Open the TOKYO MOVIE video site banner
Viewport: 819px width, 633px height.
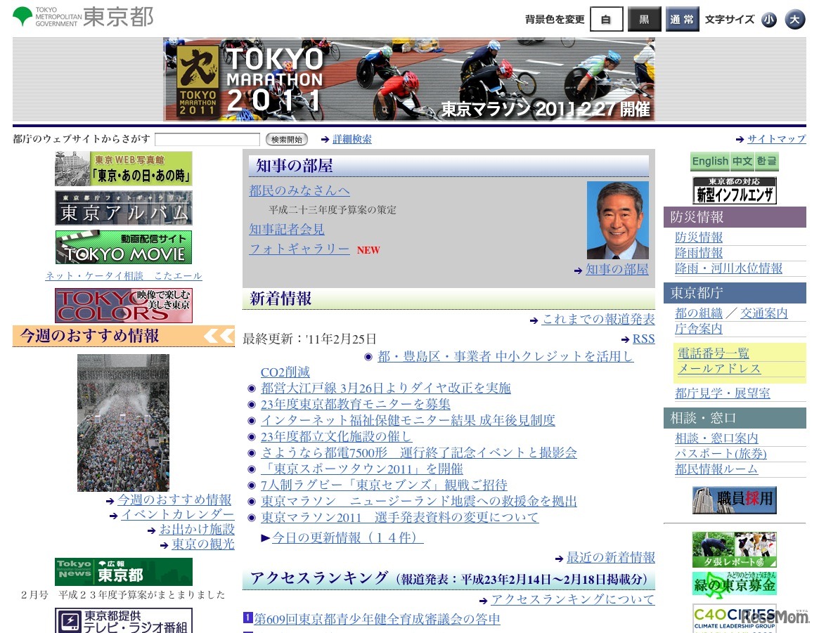tap(124, 247)
